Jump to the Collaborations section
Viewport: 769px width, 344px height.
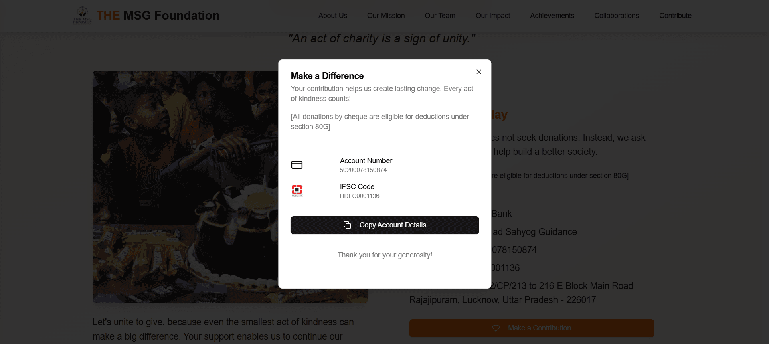[616, 16]
